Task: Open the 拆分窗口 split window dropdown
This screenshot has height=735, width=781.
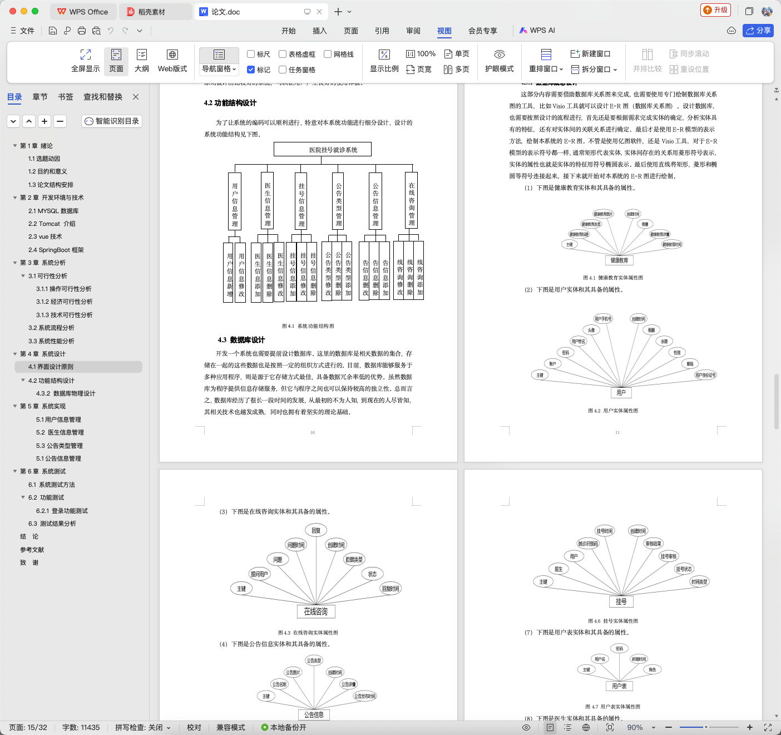Action: click(x=594, y=70)
